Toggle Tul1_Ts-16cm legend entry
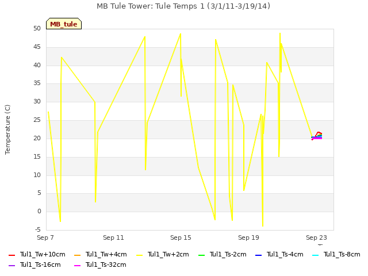The height and width of the screenshot is (276, 368). (34, 264)
